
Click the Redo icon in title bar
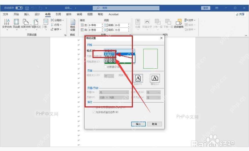tap(40, 8)
